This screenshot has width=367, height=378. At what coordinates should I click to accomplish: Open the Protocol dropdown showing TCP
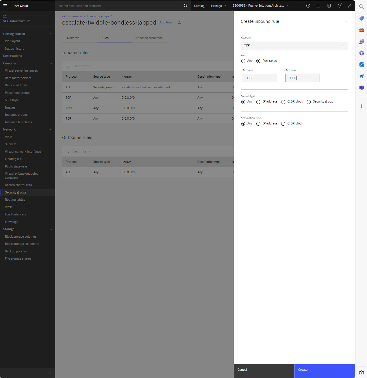coord(294,46)
